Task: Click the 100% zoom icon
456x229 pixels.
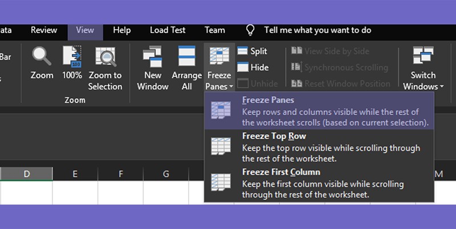Action: pyautogui.click(x=72, y=56)
